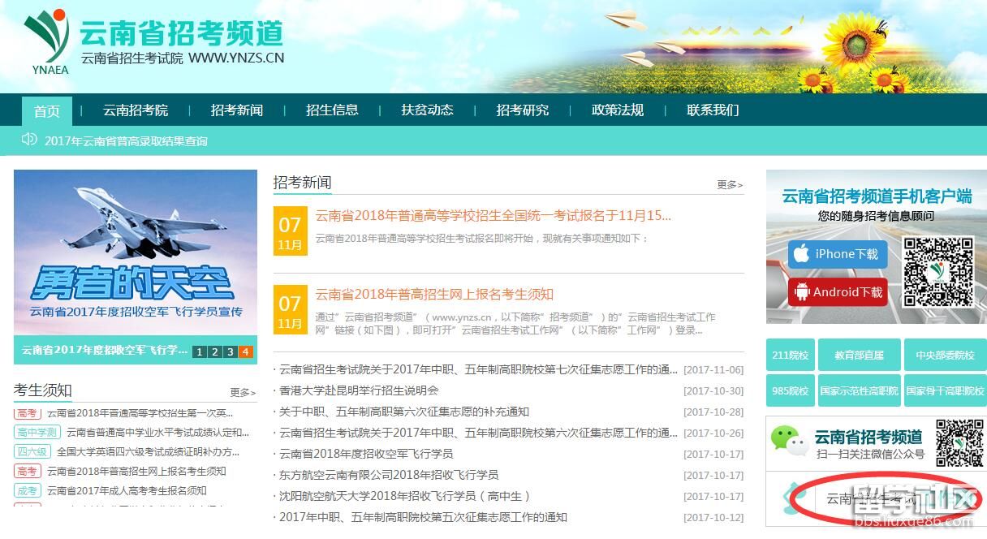Click the mobile client QR code
The width and height of the screenshot is (987, 539).
(937, 272)
